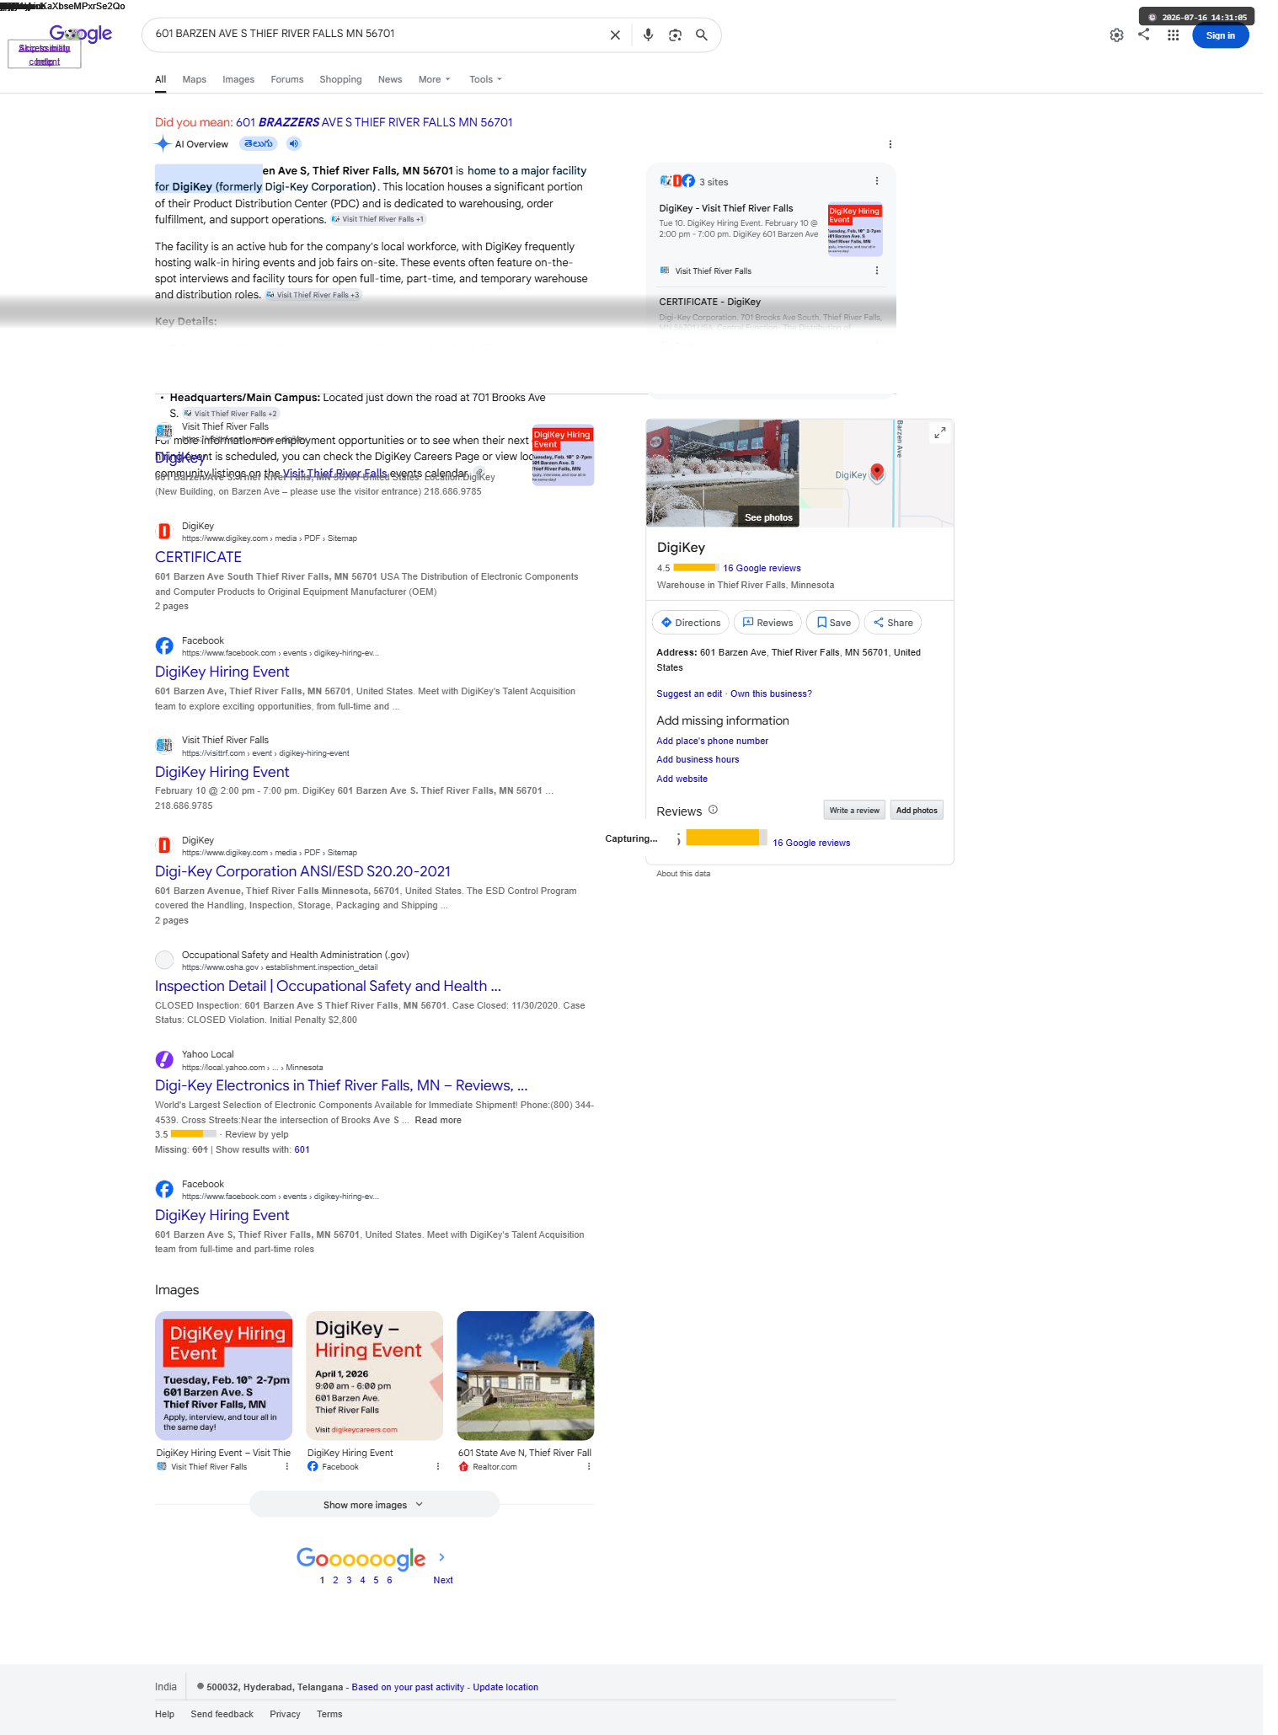Expand the DigiKey map view
Screen dimensions: 1278x1735
coord(940,432)
